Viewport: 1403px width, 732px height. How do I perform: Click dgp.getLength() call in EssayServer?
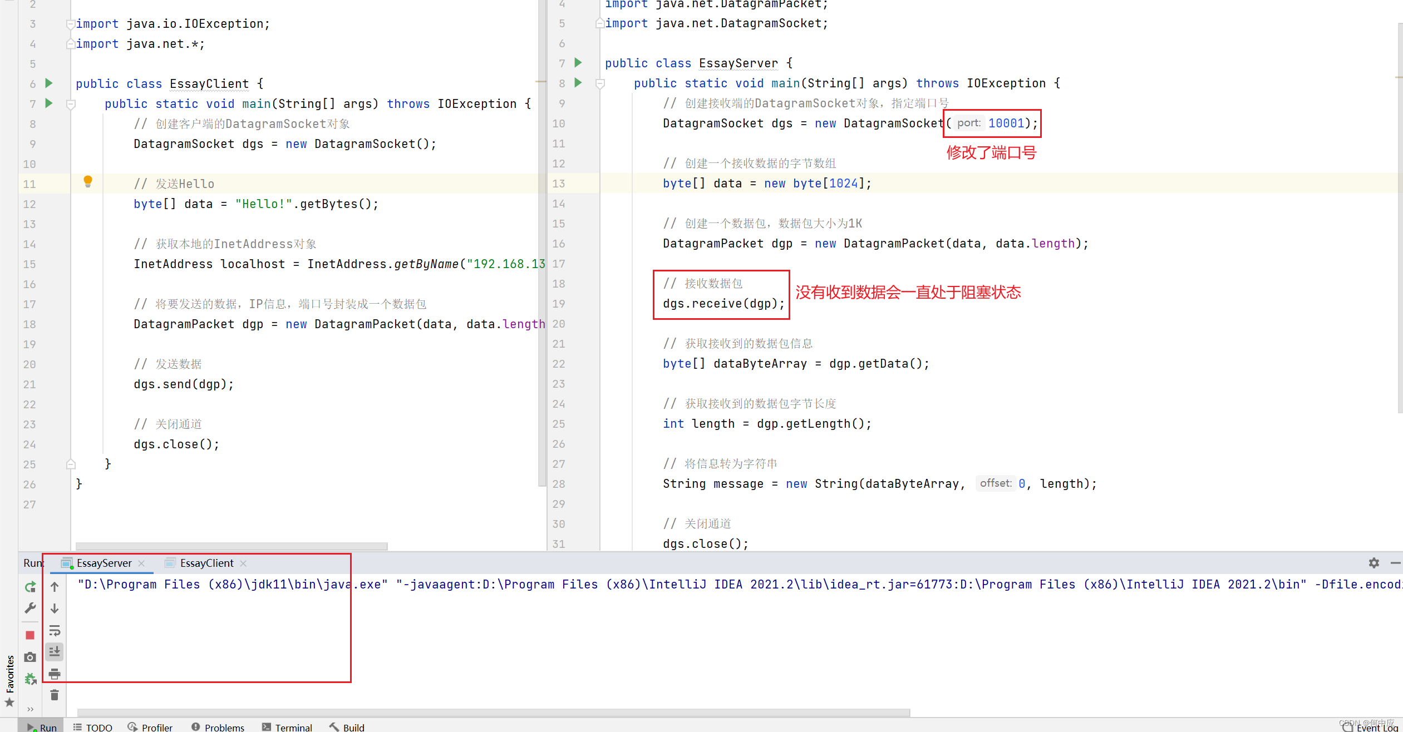(814, 423)
